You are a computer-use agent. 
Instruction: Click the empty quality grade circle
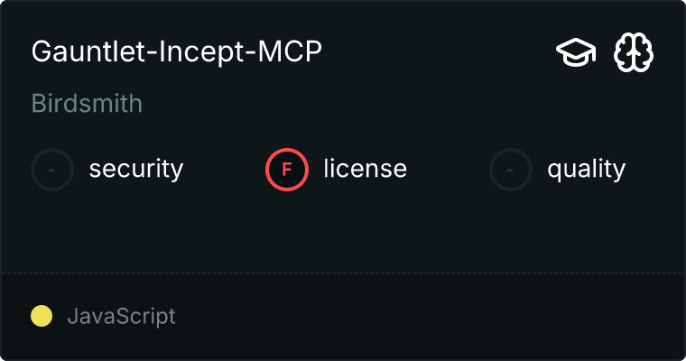pos(511,170)
